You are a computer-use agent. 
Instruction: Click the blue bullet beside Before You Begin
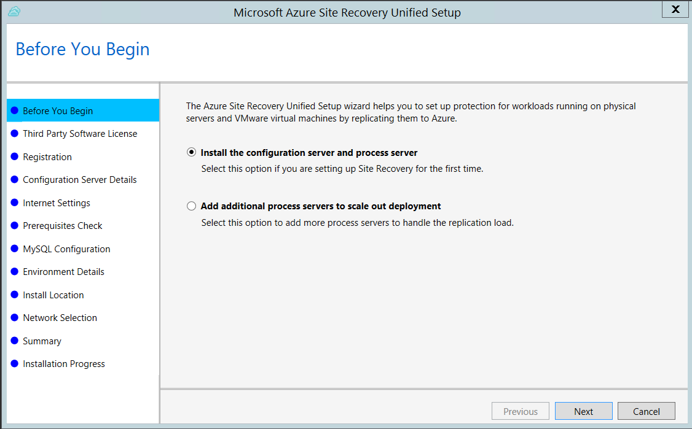(16, 111)
